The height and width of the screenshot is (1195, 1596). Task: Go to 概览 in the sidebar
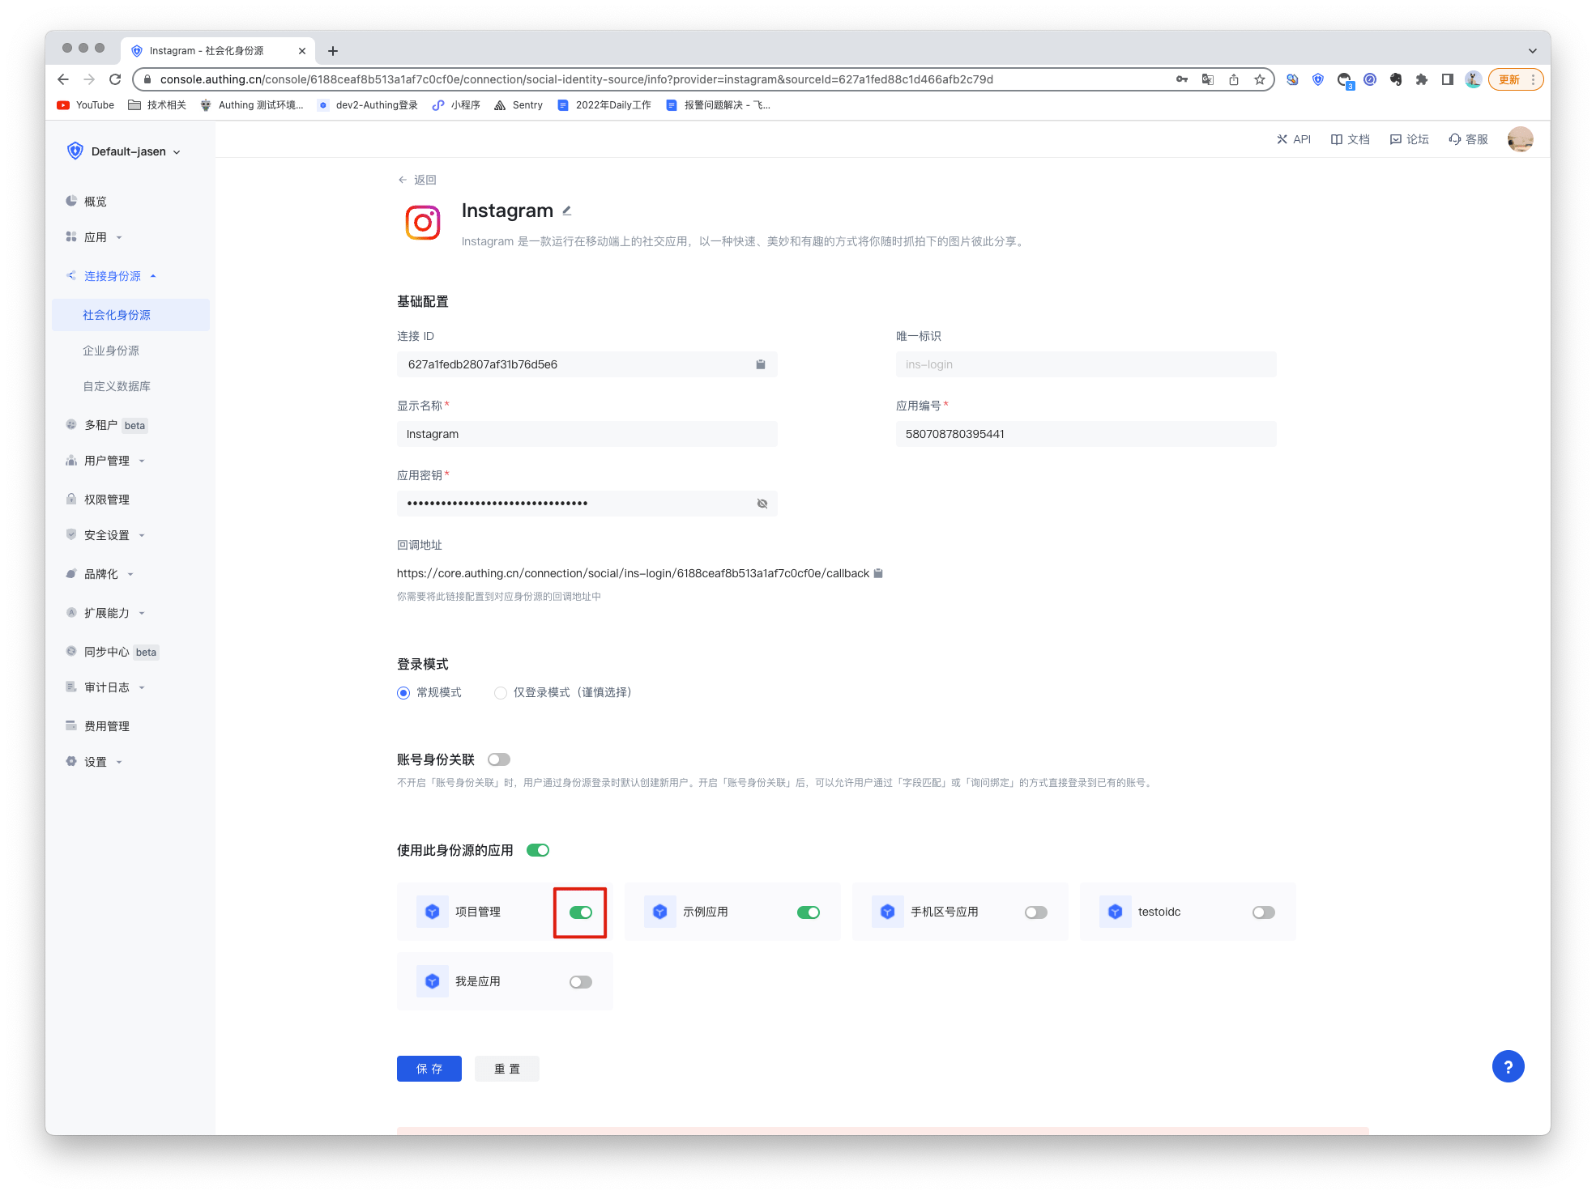pyautogui.click(x=96, y=202)
